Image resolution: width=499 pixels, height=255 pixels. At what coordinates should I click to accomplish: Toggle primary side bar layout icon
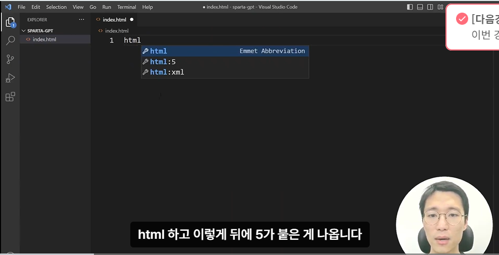pyautogui.click(x=410, y=7)
